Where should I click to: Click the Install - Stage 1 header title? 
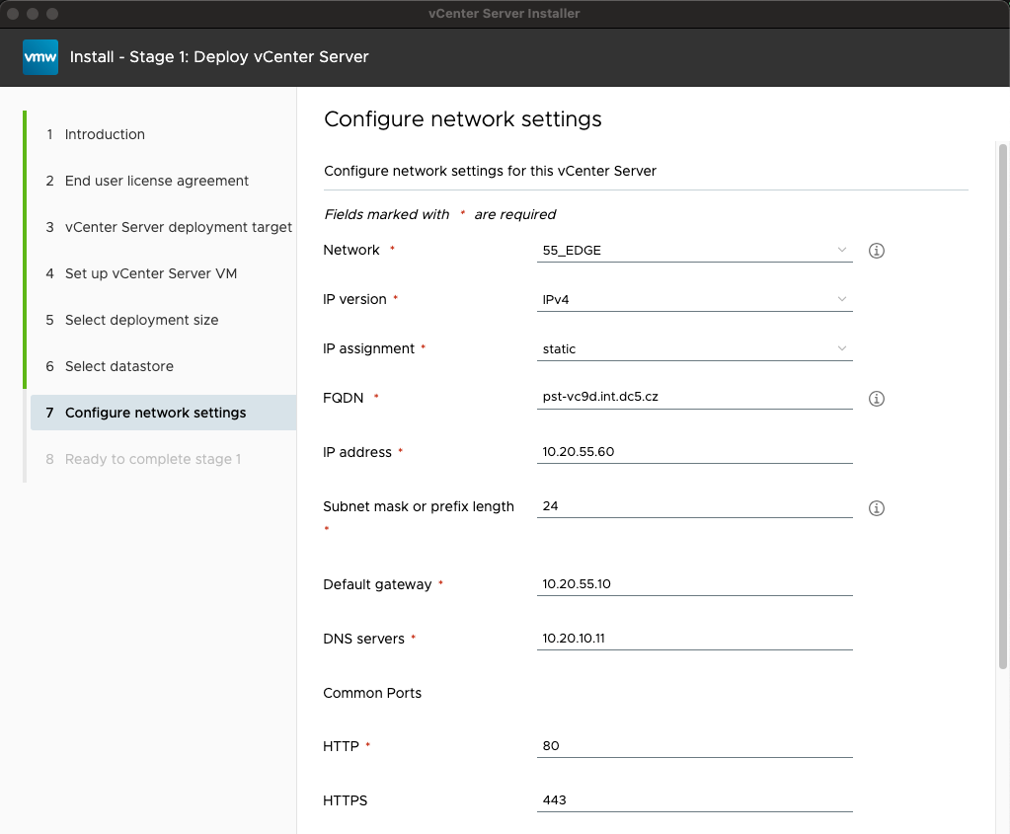point(219,56)
